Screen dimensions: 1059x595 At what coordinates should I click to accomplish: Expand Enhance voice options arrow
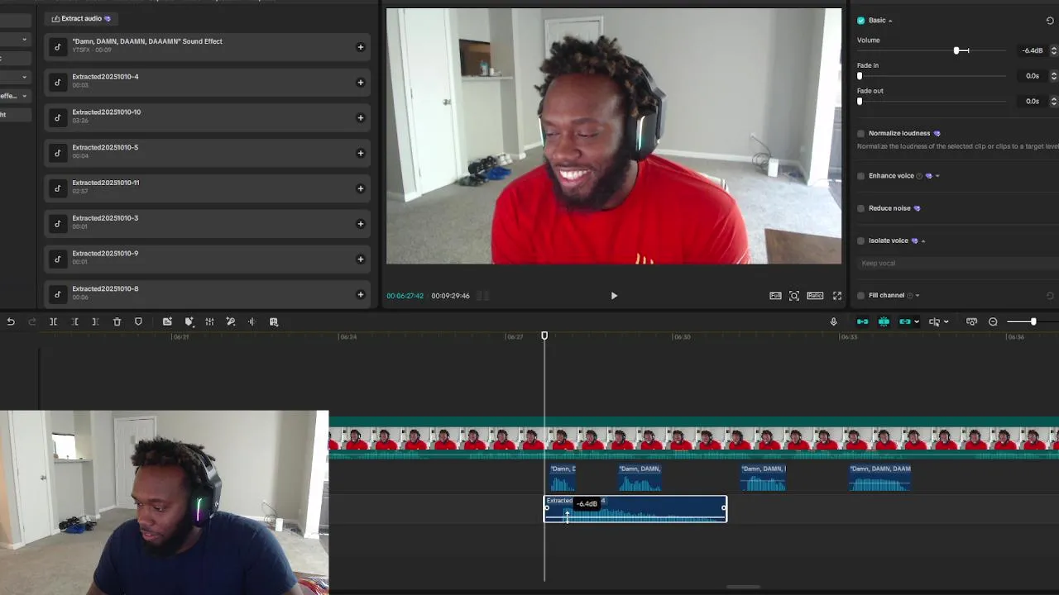coord(937,176)
